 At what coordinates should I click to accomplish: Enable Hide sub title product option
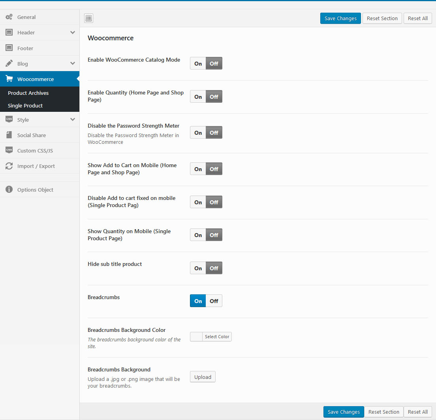(x=198, y=268)
